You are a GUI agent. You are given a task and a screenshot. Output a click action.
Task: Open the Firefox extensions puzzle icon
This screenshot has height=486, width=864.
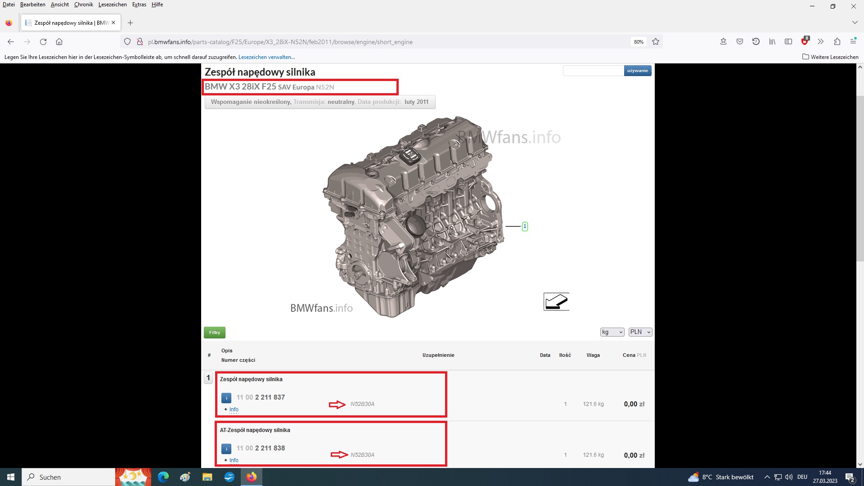coord(837,42)
